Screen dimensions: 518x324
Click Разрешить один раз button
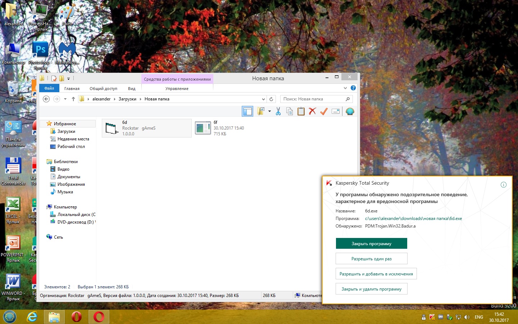(x=371, y=259)
